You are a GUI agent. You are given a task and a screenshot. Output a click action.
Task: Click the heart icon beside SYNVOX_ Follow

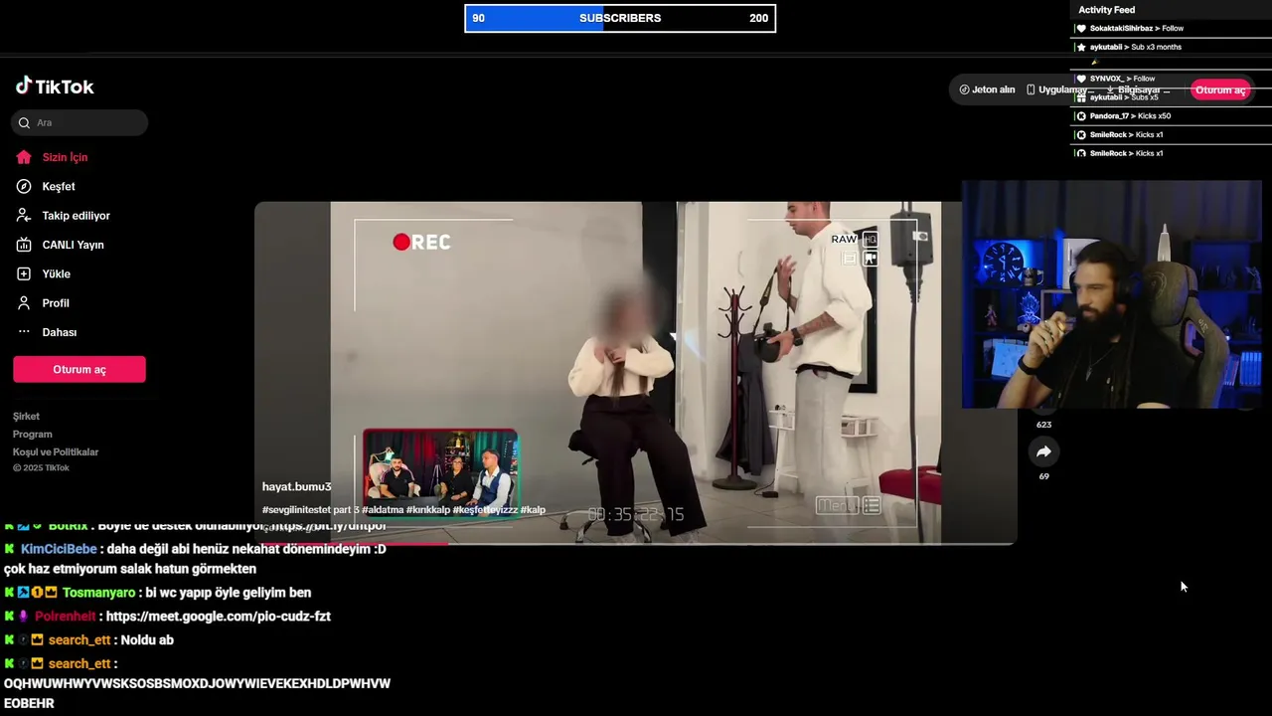1081,79
